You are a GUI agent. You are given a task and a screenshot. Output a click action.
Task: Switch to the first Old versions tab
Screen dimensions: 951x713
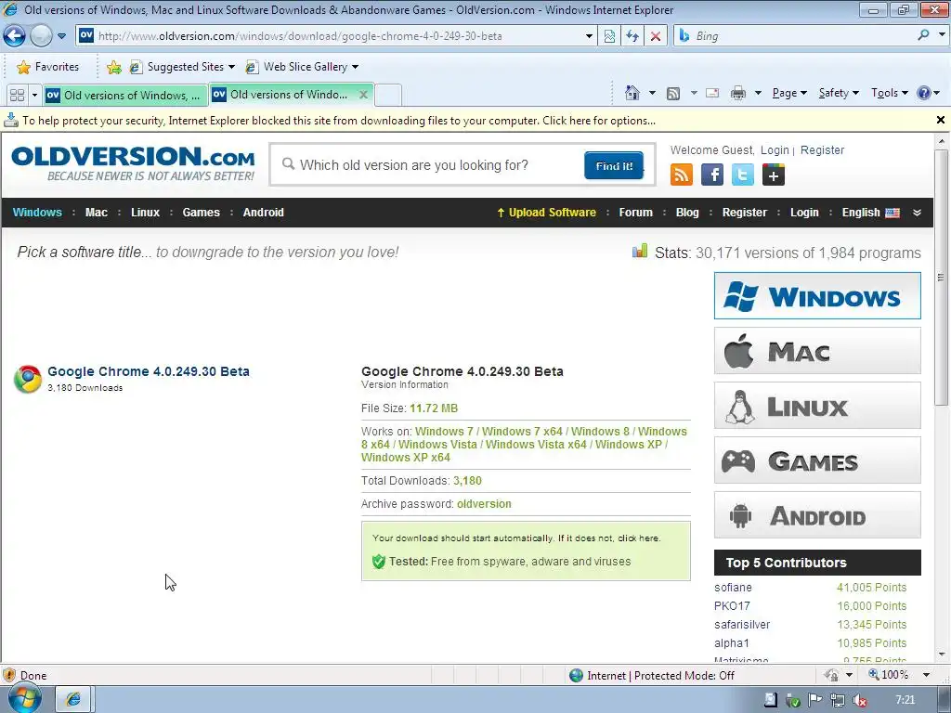coord(125,96)
